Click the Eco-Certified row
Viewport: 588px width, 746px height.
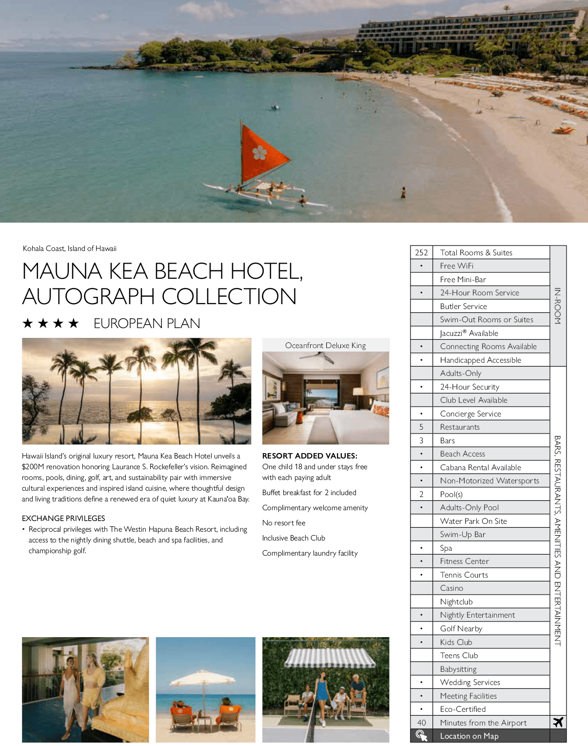(x=480, y=709)
